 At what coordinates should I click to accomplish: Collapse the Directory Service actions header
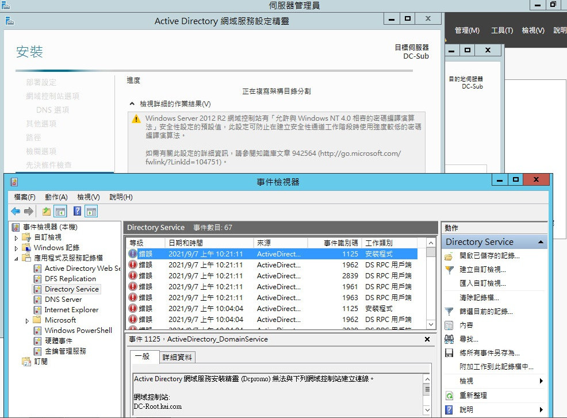click(541, 242)
